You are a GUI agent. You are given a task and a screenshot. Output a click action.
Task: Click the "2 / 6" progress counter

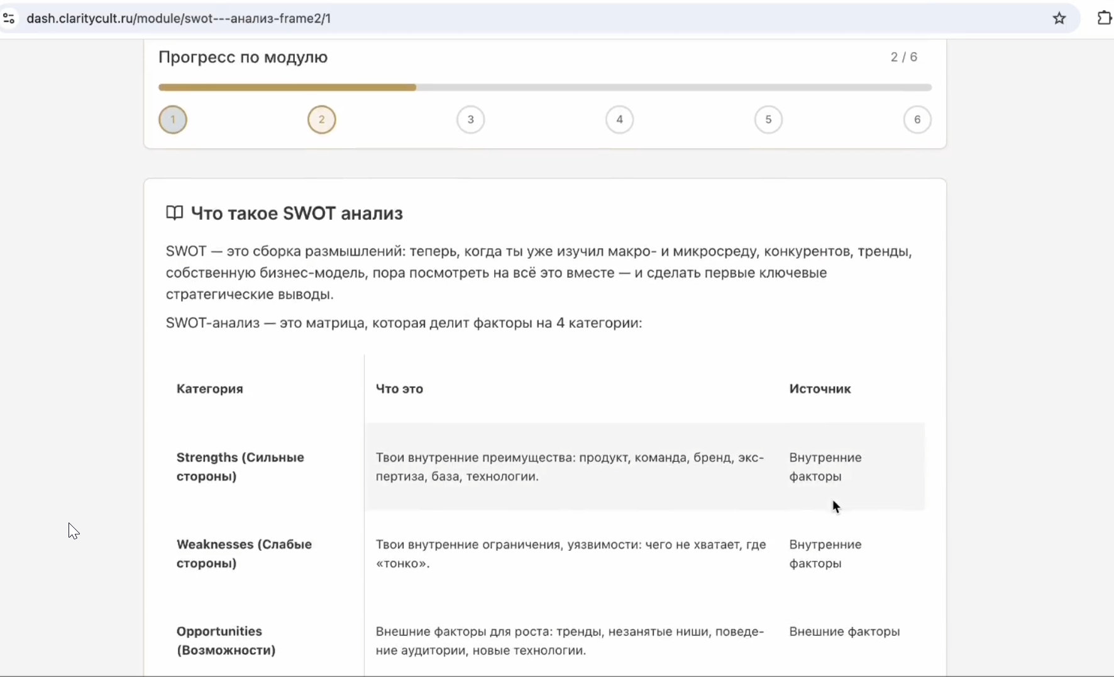click(903, 57)
